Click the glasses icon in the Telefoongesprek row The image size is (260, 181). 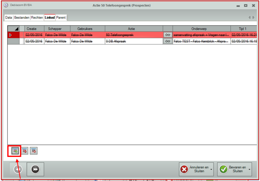pyautogui.click(x=168, y=35)
